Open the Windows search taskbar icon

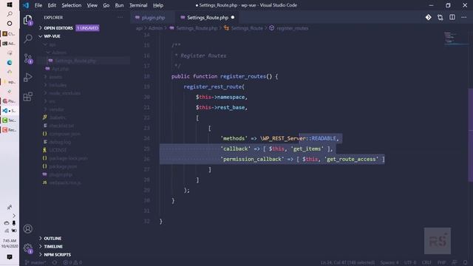[10, 14]
